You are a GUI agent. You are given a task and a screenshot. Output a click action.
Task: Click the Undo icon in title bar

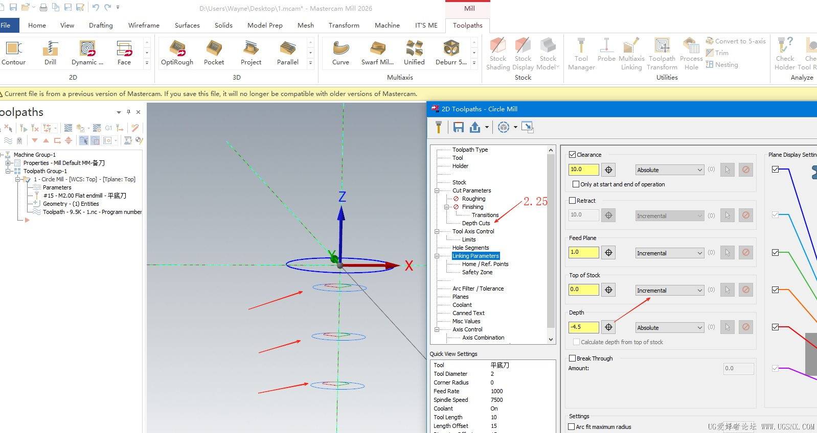pos(96,8)
